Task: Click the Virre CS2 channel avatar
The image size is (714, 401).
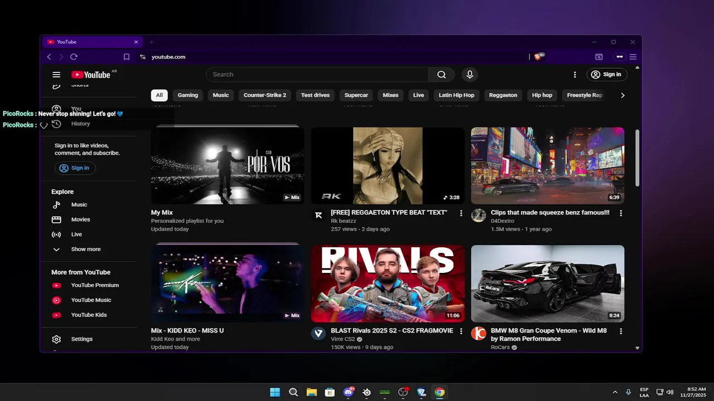Action: tap(319, 334)
